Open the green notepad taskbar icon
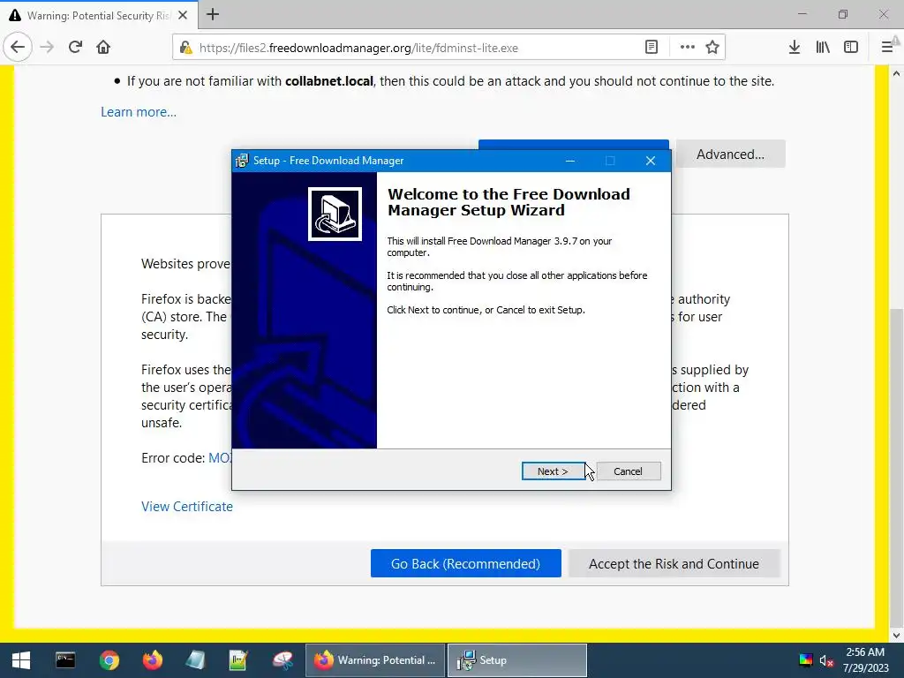The width and height of the screenshot is (904, 678). [238, 660]
